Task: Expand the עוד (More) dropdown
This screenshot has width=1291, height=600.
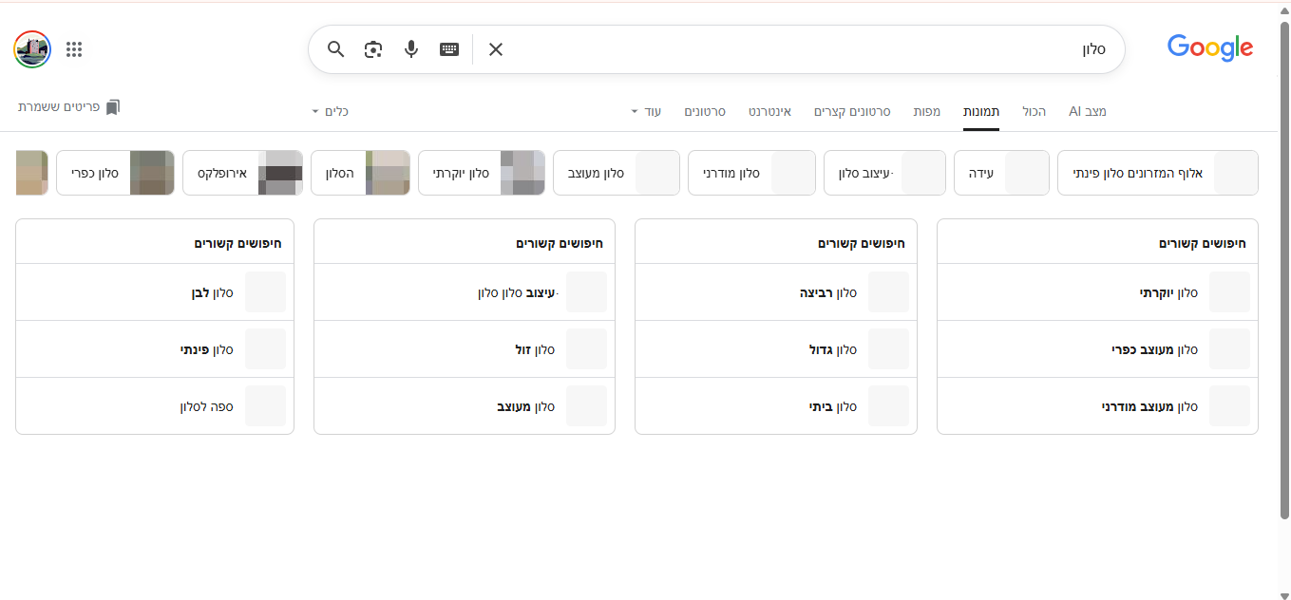Action: click(648, 111)
